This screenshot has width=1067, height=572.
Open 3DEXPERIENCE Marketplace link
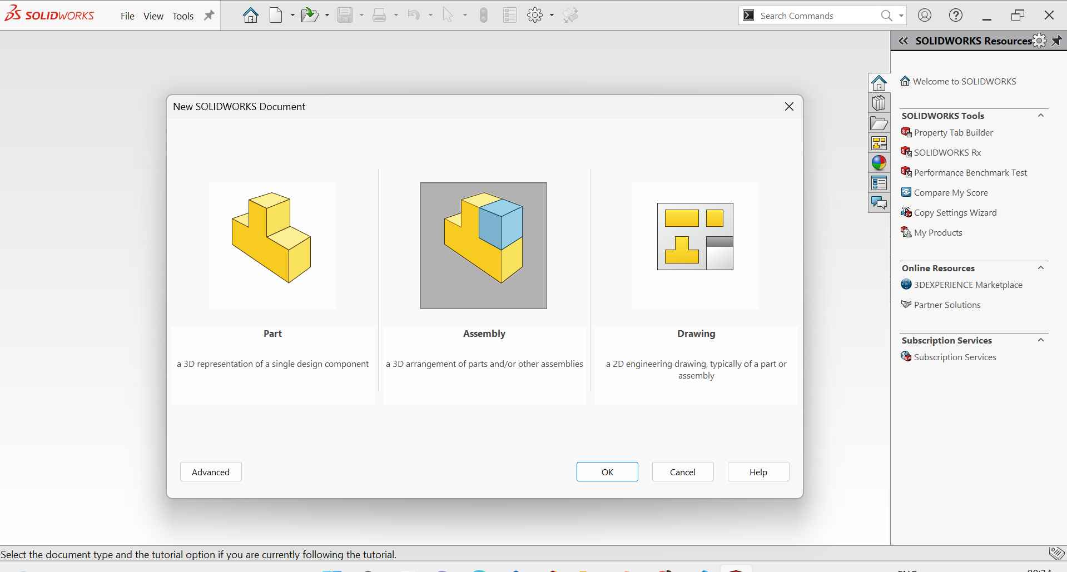(x=962, y=285)
